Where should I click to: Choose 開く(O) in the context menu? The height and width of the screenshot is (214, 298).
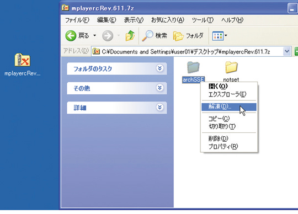click(x=229, y=86)
